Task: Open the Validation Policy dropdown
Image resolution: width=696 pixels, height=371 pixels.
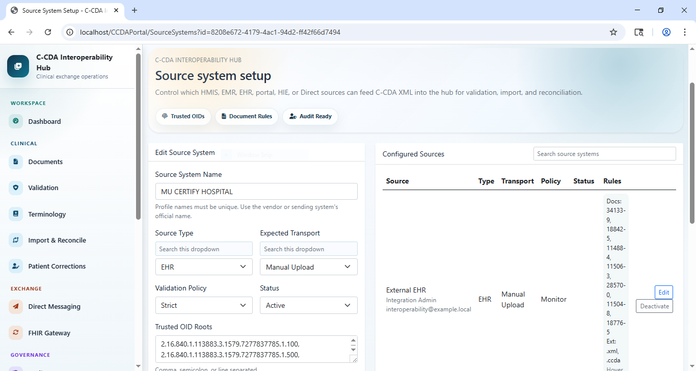Action: (204, 305)
